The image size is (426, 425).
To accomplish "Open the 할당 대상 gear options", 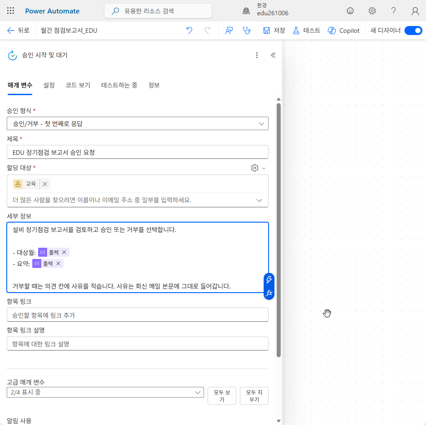I will coord(257,168).
